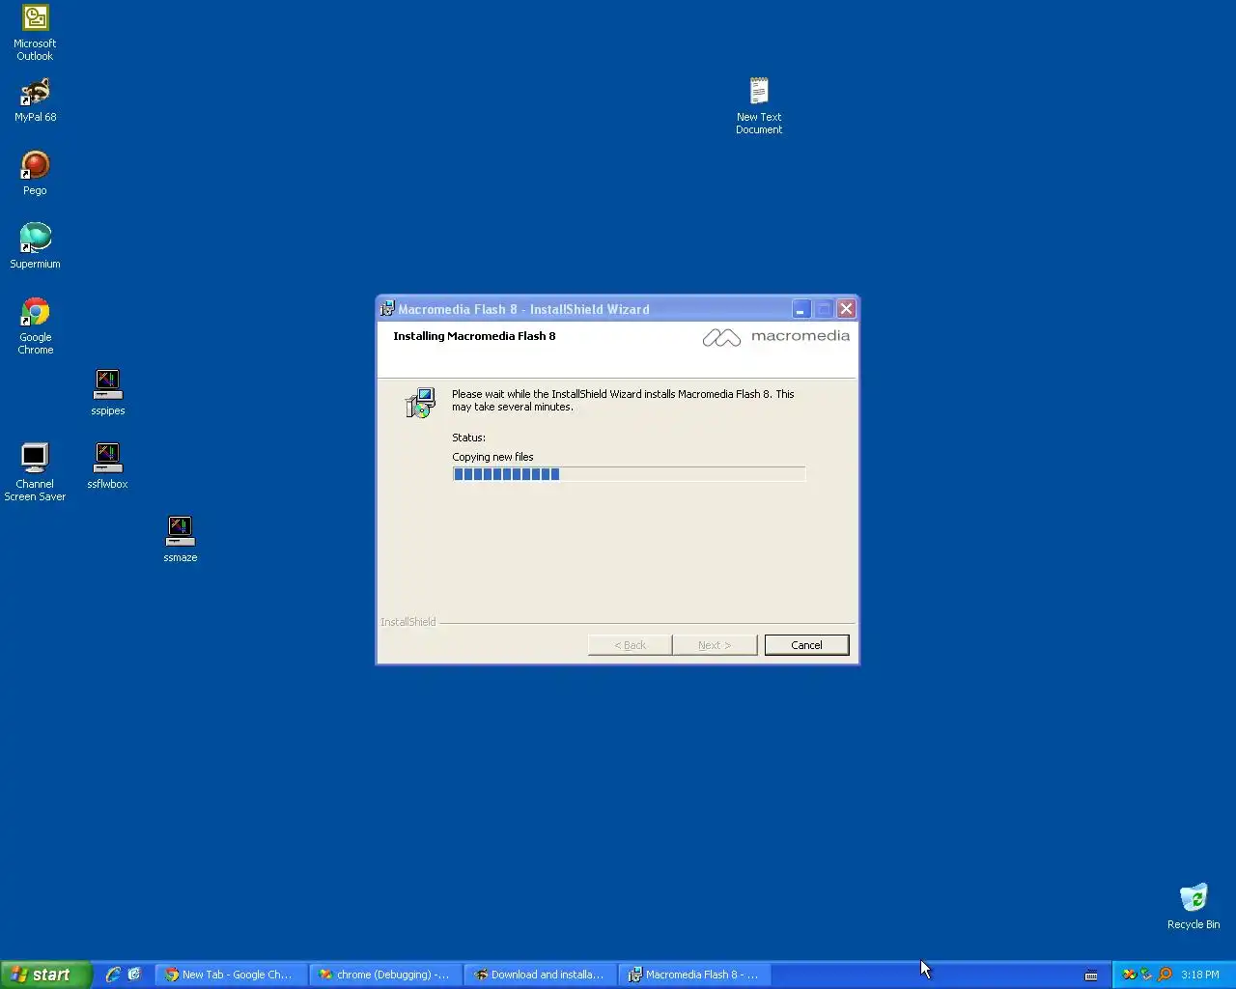Click the disabled Back button
The image size is (1236, 989).
(630, 645)
